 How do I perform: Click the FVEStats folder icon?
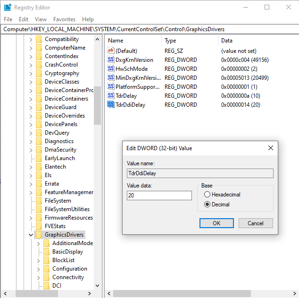(x=39, y=226)
